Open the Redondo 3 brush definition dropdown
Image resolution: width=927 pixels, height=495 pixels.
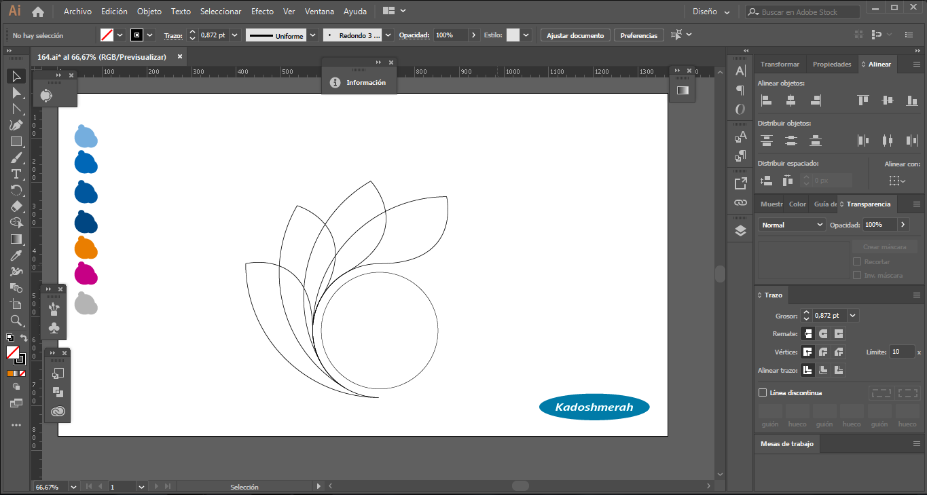point(388,35)
